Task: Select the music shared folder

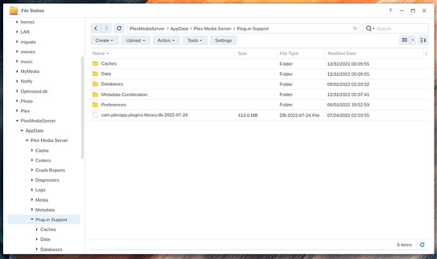Action: point(27,61)
